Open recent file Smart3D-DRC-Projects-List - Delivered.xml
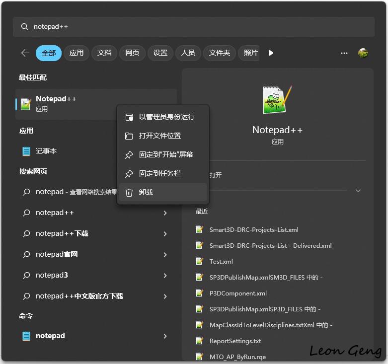 click(x=270, y=245)
